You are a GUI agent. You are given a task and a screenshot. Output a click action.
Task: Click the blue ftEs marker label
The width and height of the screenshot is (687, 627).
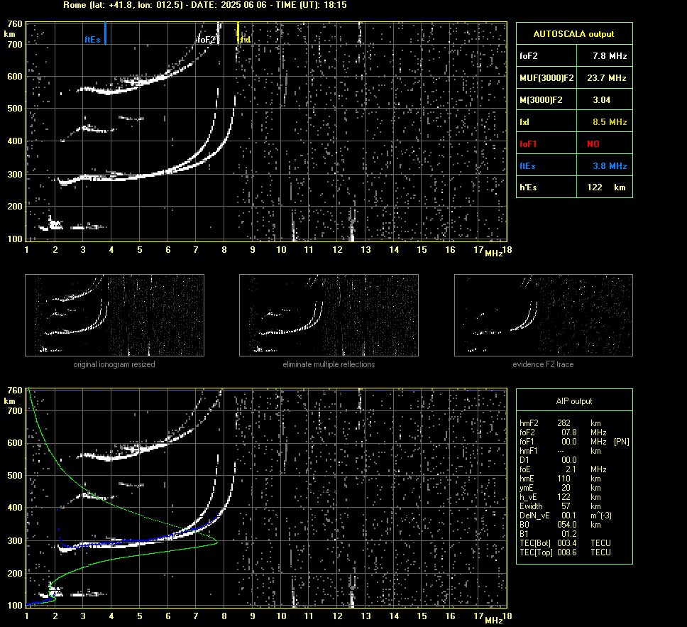coord(92,40)
